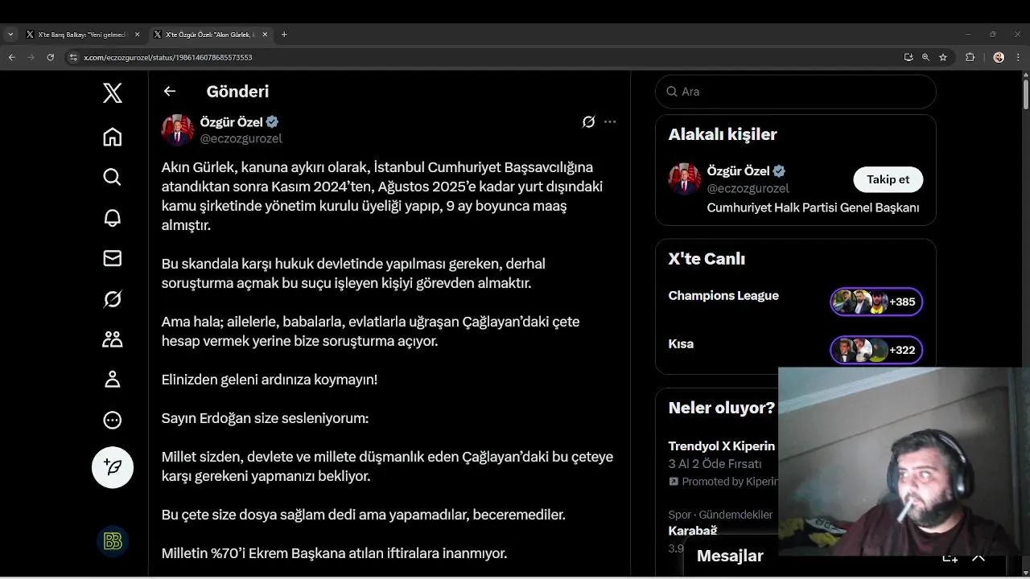
Task: Open the Messages envelope icon in sidebar
Action: tap(113, 258)
